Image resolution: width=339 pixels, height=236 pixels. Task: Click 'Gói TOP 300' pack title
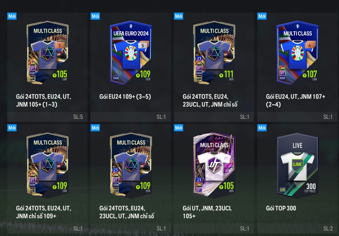[281, 208]
